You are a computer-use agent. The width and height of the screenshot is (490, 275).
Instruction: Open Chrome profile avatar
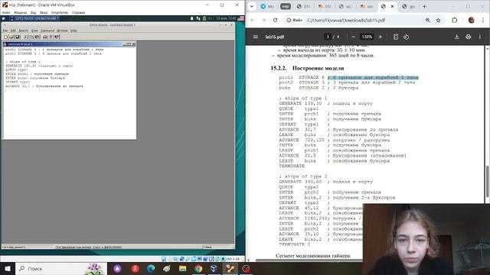(x=472, y=20)
